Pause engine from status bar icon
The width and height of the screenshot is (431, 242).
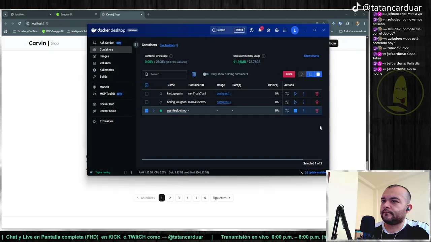[125, 172]
